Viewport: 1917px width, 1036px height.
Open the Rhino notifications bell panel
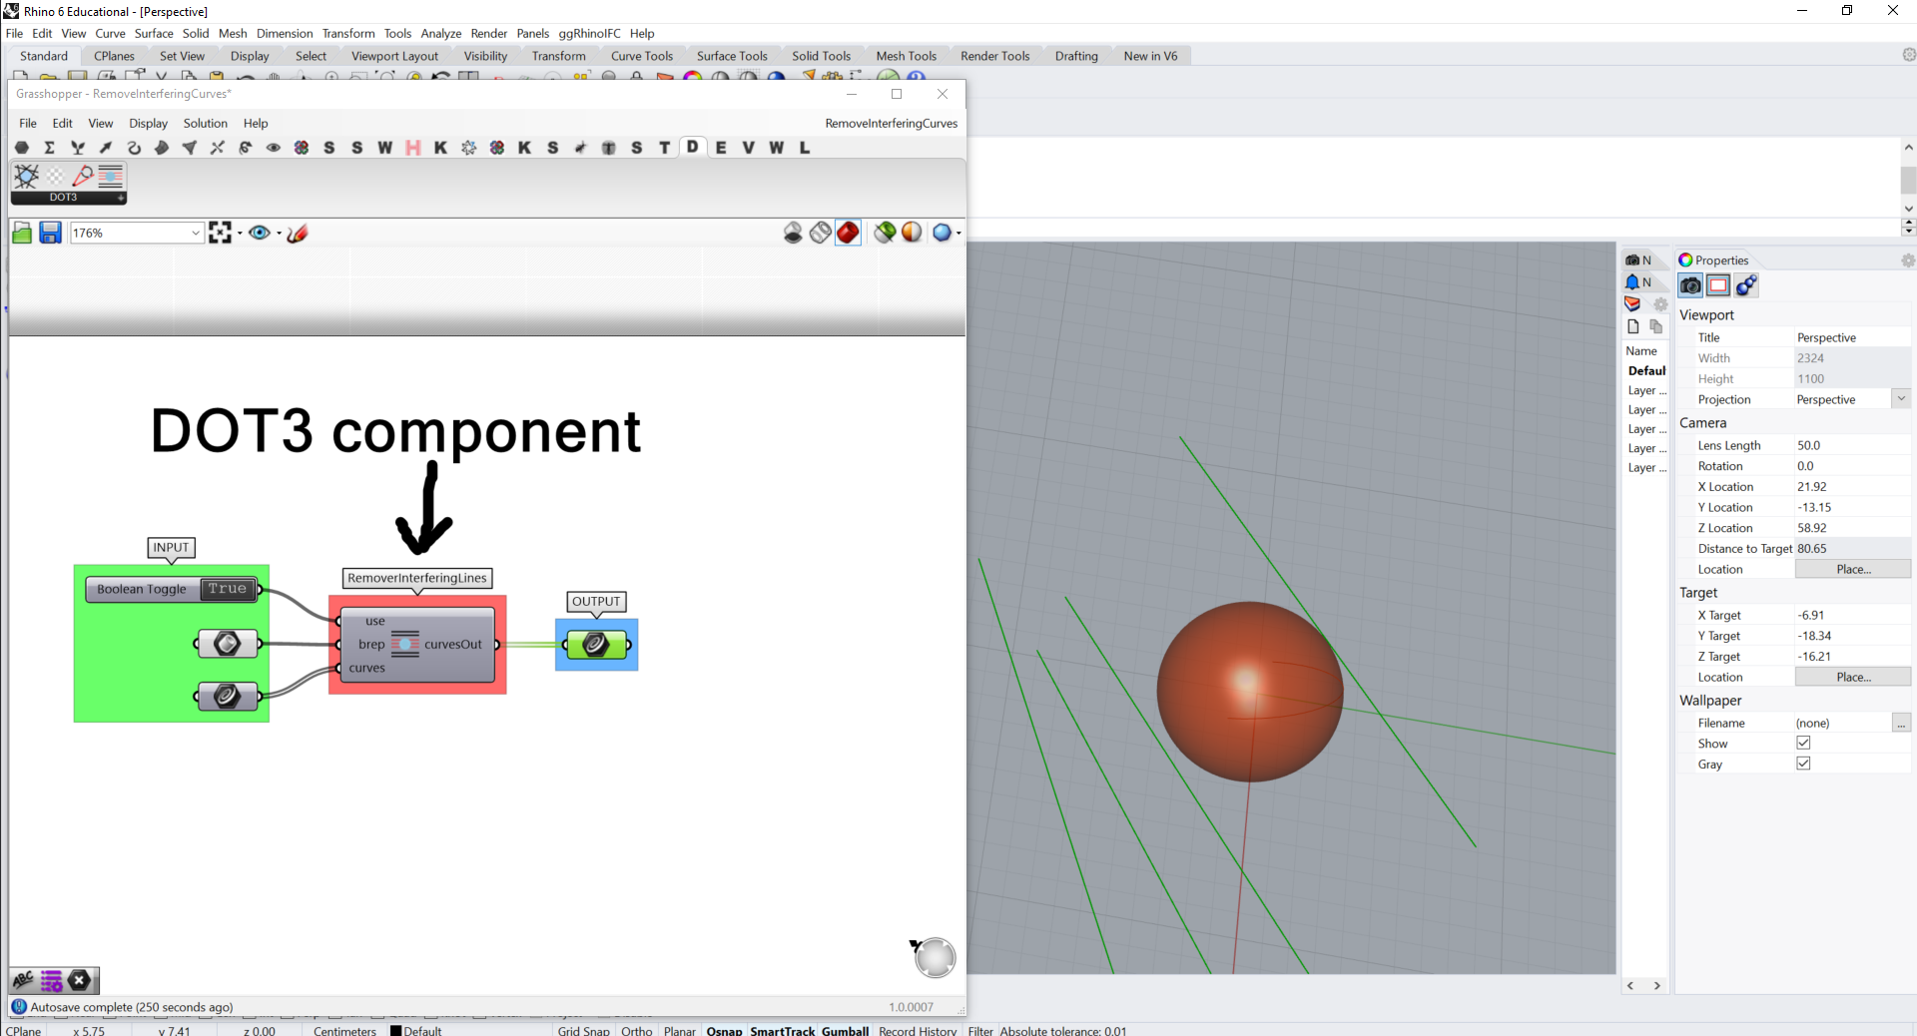pos(1634,281)
